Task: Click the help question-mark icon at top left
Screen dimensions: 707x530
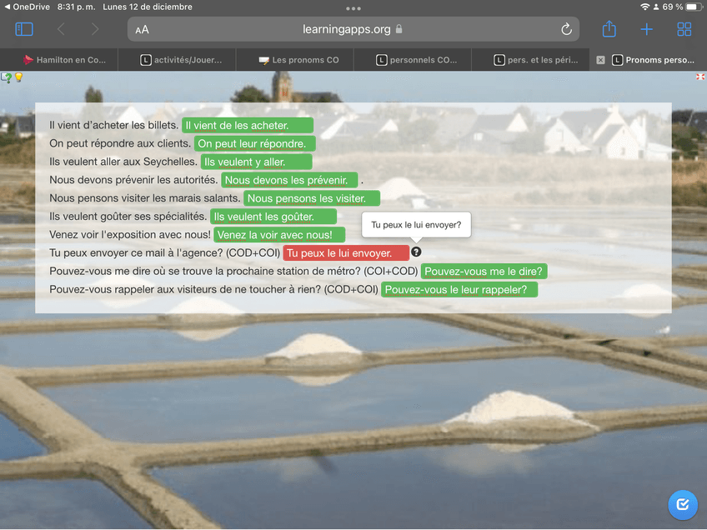Action: (x=7, y=77)
